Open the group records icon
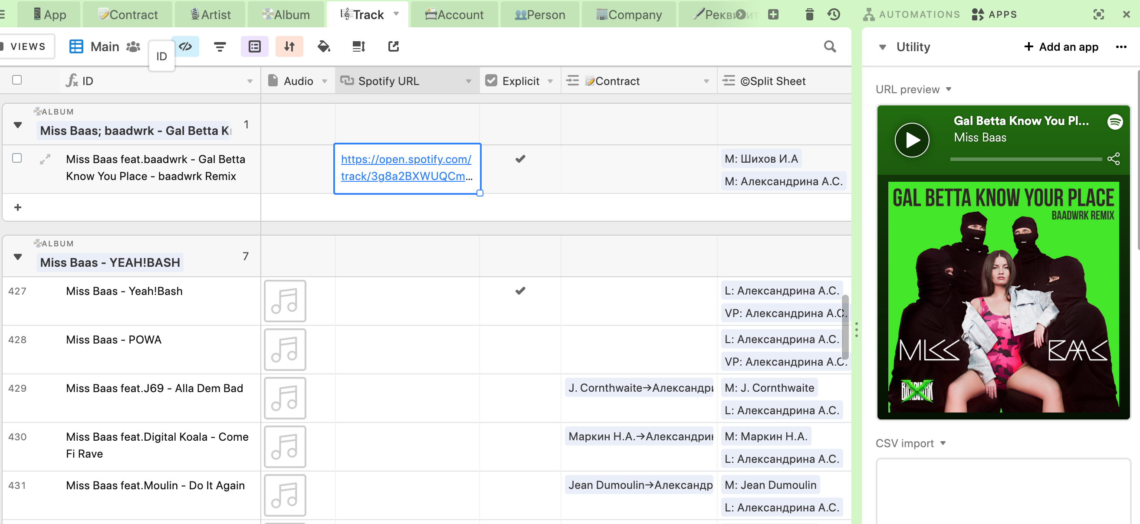The height and width of the screenshot is (524, 1140). tap(254, 46)
